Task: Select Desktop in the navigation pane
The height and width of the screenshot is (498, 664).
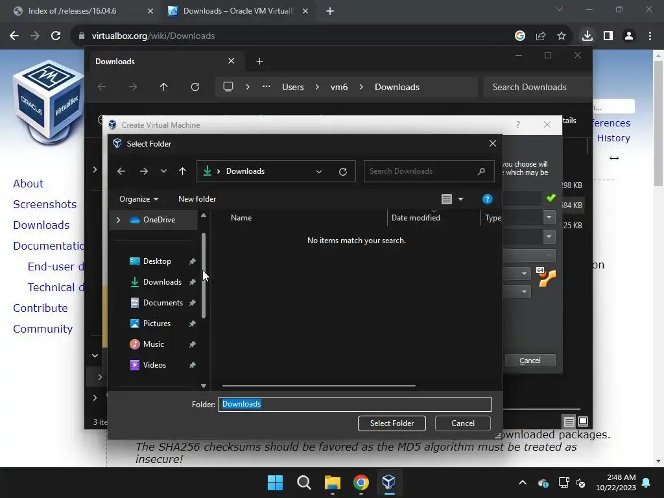Action: point(157,261)
